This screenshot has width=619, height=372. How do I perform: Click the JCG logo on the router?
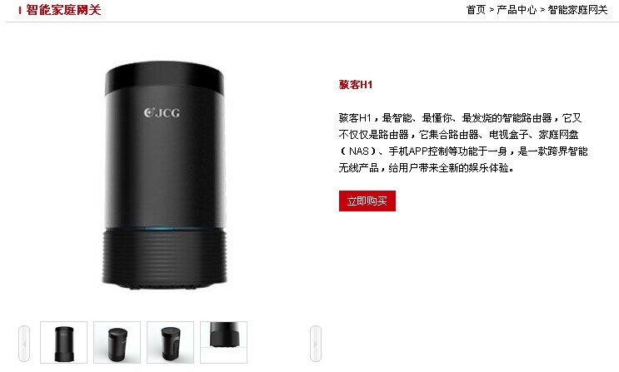coord(162,113)
